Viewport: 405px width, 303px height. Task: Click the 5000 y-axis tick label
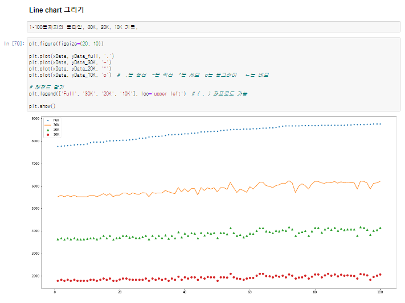point(35,209)
